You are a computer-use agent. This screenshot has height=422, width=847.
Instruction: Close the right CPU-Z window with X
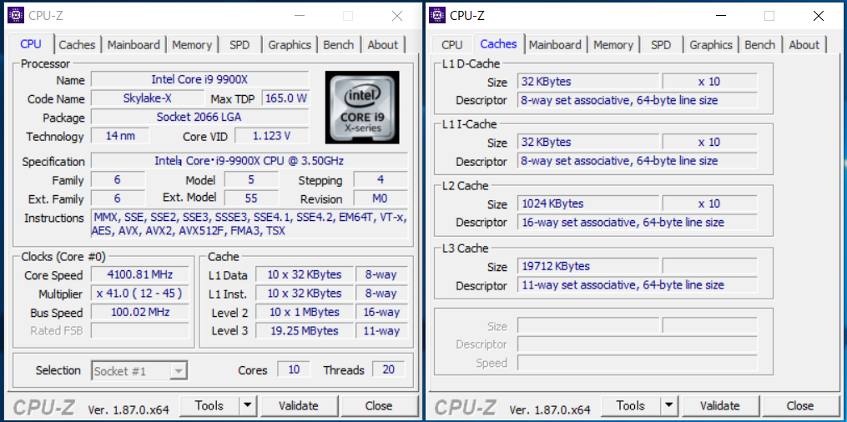[819, 16]
